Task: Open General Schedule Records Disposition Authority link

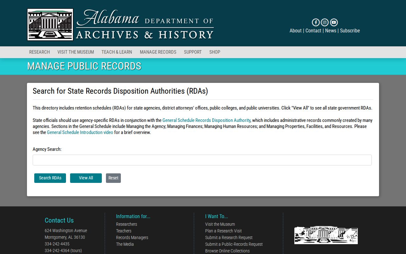Action: click(206, 120)
